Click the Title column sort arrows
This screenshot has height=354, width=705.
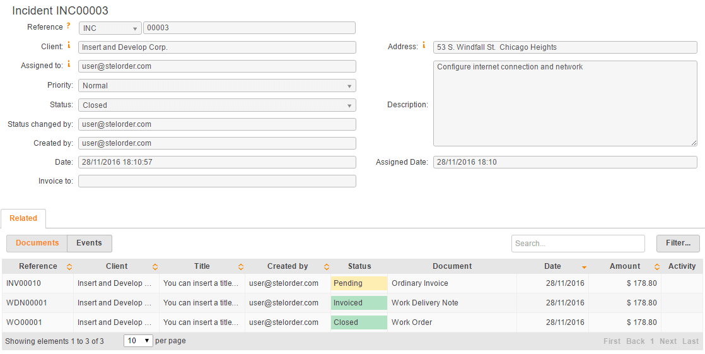[241, 267]
